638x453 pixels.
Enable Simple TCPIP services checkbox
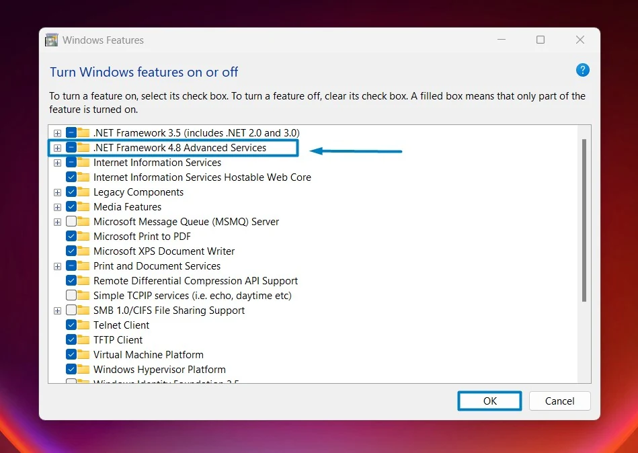71,295
